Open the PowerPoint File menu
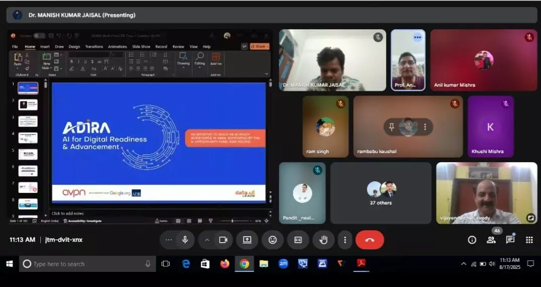Image resolution: width=541 pixels, height=287 pixels. (15, 47)
